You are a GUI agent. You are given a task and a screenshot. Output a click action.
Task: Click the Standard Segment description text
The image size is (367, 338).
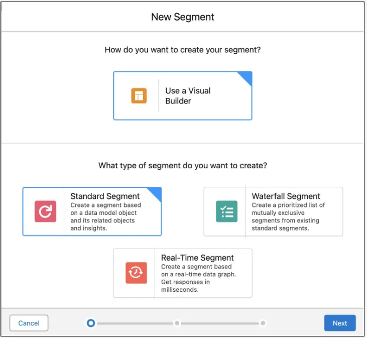[x=105, y=216]
